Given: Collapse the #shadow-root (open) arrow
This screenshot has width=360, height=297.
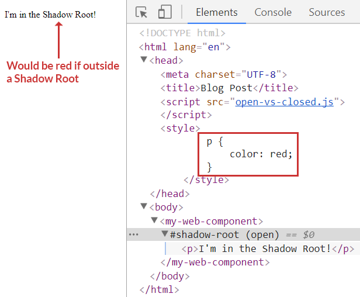Looking at the screenshot, I should [x=165, y=234].
